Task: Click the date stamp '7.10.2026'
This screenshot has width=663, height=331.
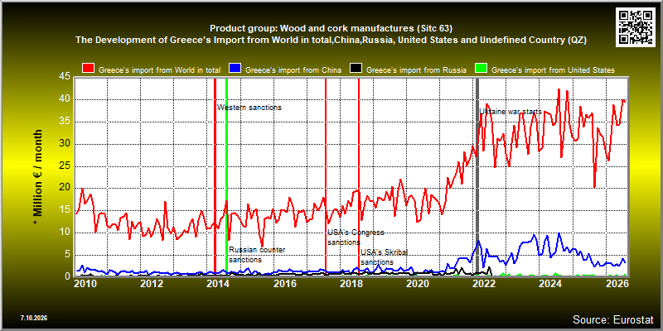Action: 33,318
